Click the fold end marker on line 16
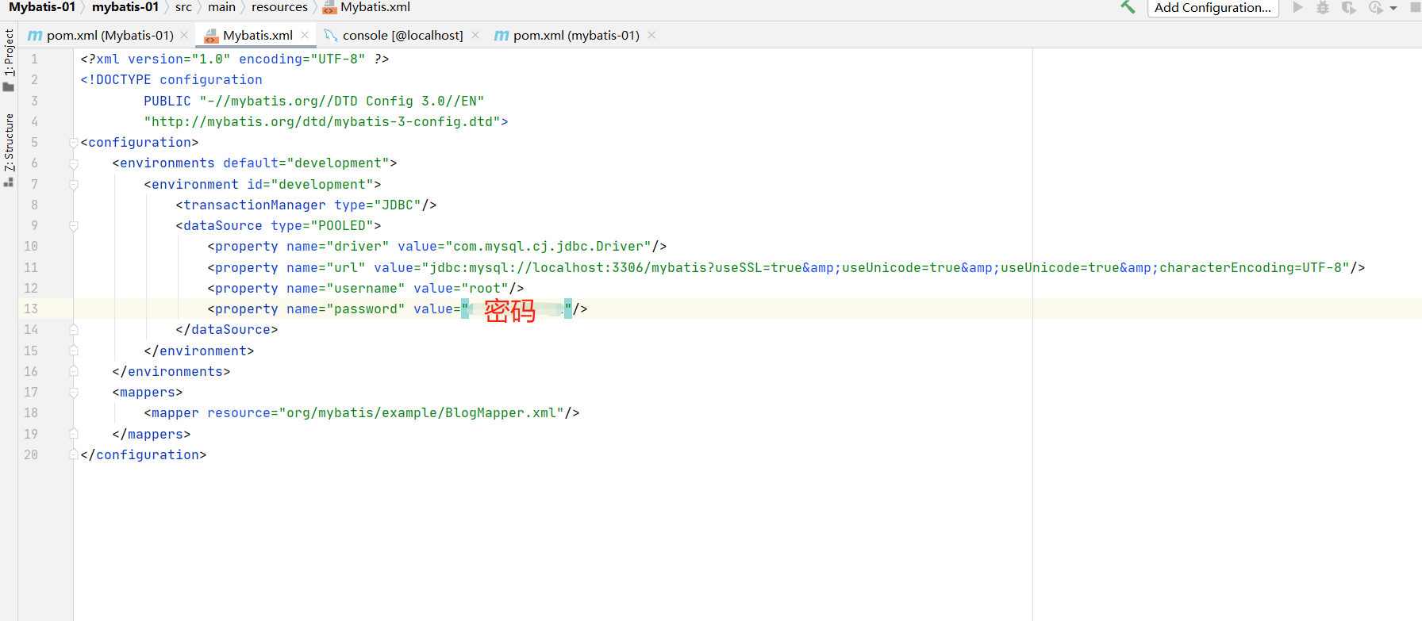The height and width of the screenshot is (621, 1422). pyautogui.click(x=73, y=371)
